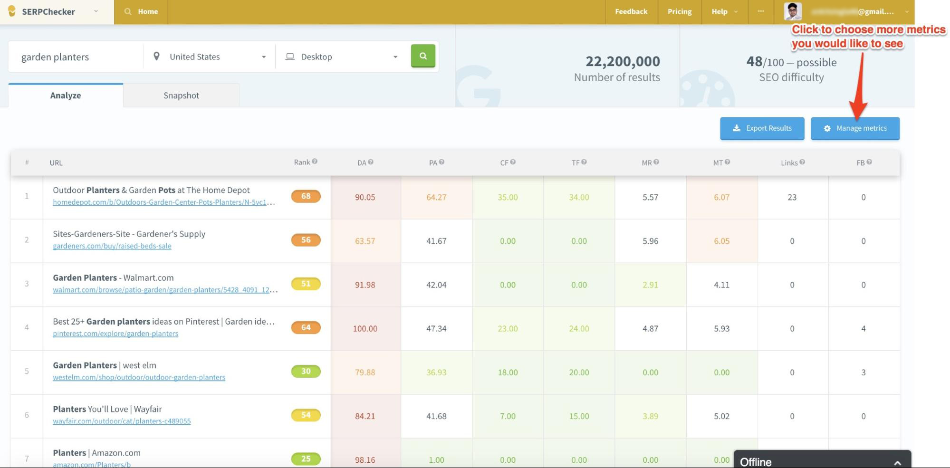The image size is (950, 468).
Task: Open the PA metric help tooltip icon
Action: coord(442,162)
